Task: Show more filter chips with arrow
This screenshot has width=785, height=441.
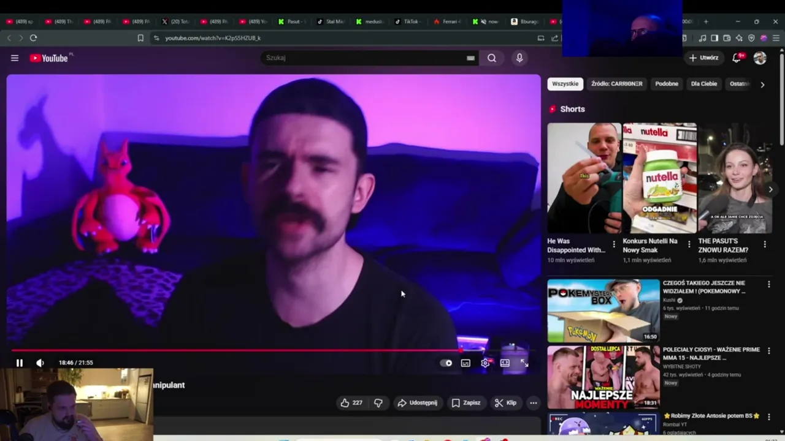Action: (762, 85)
